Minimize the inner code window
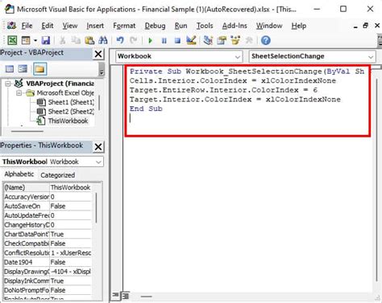Image resolution: width=382 pixels, height=303 pixels. click(355, 27)
